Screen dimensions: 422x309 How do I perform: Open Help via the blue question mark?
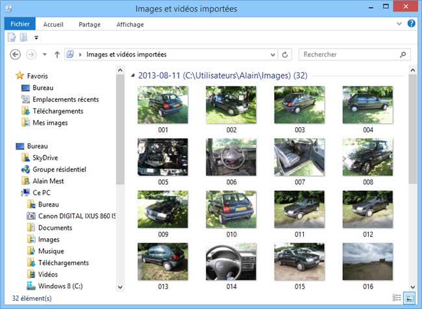[x=411, y=23]
